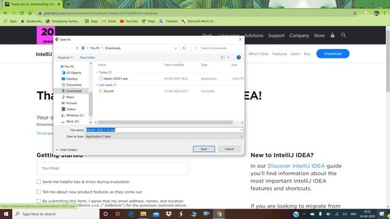The height and width of the screenshot is (219, 390).
Task: Open the notification center icon
Action: coord(382,214)
